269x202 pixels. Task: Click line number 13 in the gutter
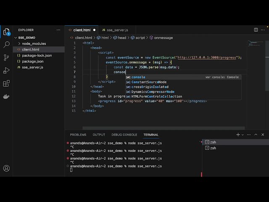tap(74, 101)
